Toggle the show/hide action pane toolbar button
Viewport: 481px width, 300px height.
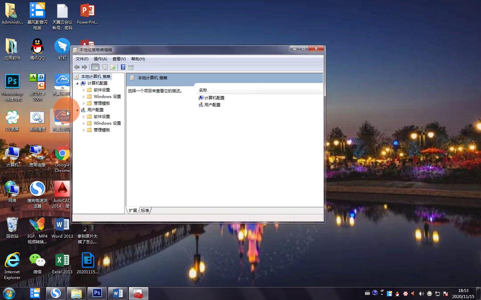point(131,67)
